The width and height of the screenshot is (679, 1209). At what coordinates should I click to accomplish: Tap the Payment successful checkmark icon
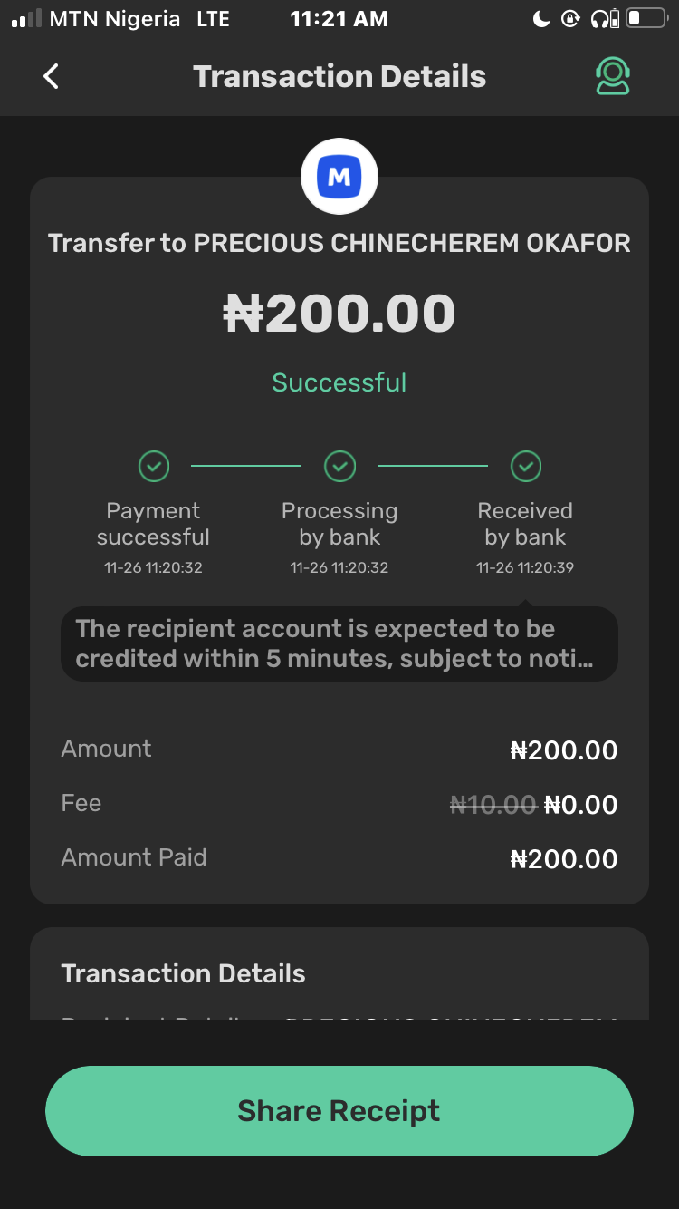coord(154,467)
